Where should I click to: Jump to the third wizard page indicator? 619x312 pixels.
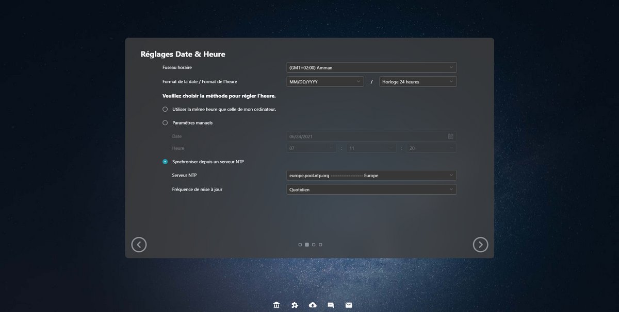[x=314, y=245]
